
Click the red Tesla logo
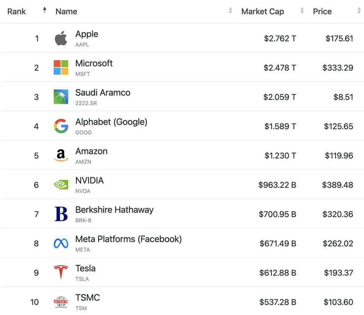(61, 272)
